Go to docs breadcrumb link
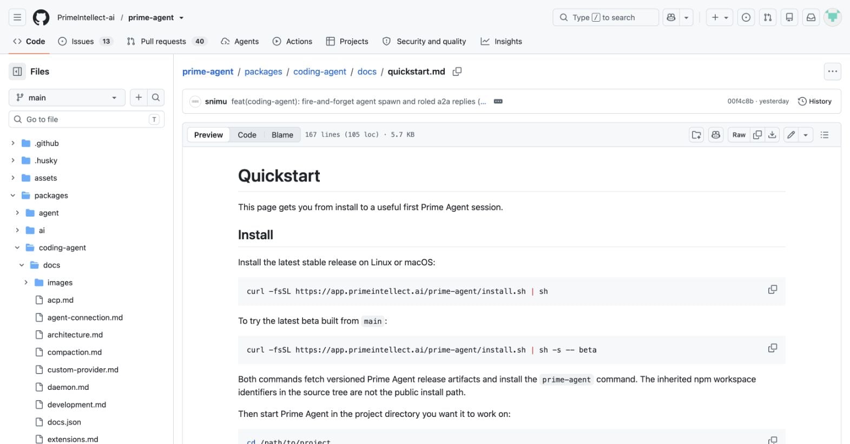 point(367,71)
